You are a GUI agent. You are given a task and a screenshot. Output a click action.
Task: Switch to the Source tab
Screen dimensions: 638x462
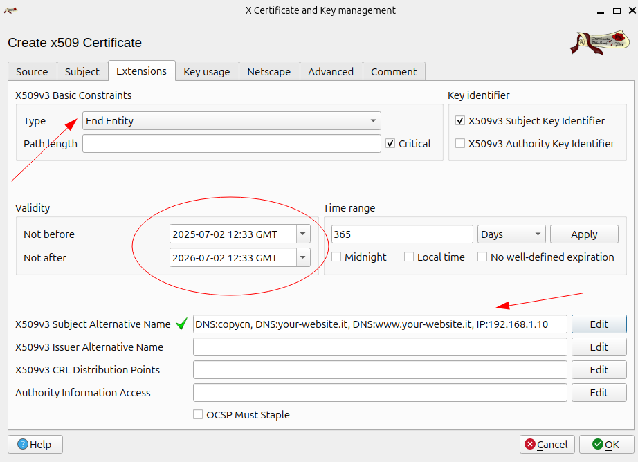tap(32, 71)
